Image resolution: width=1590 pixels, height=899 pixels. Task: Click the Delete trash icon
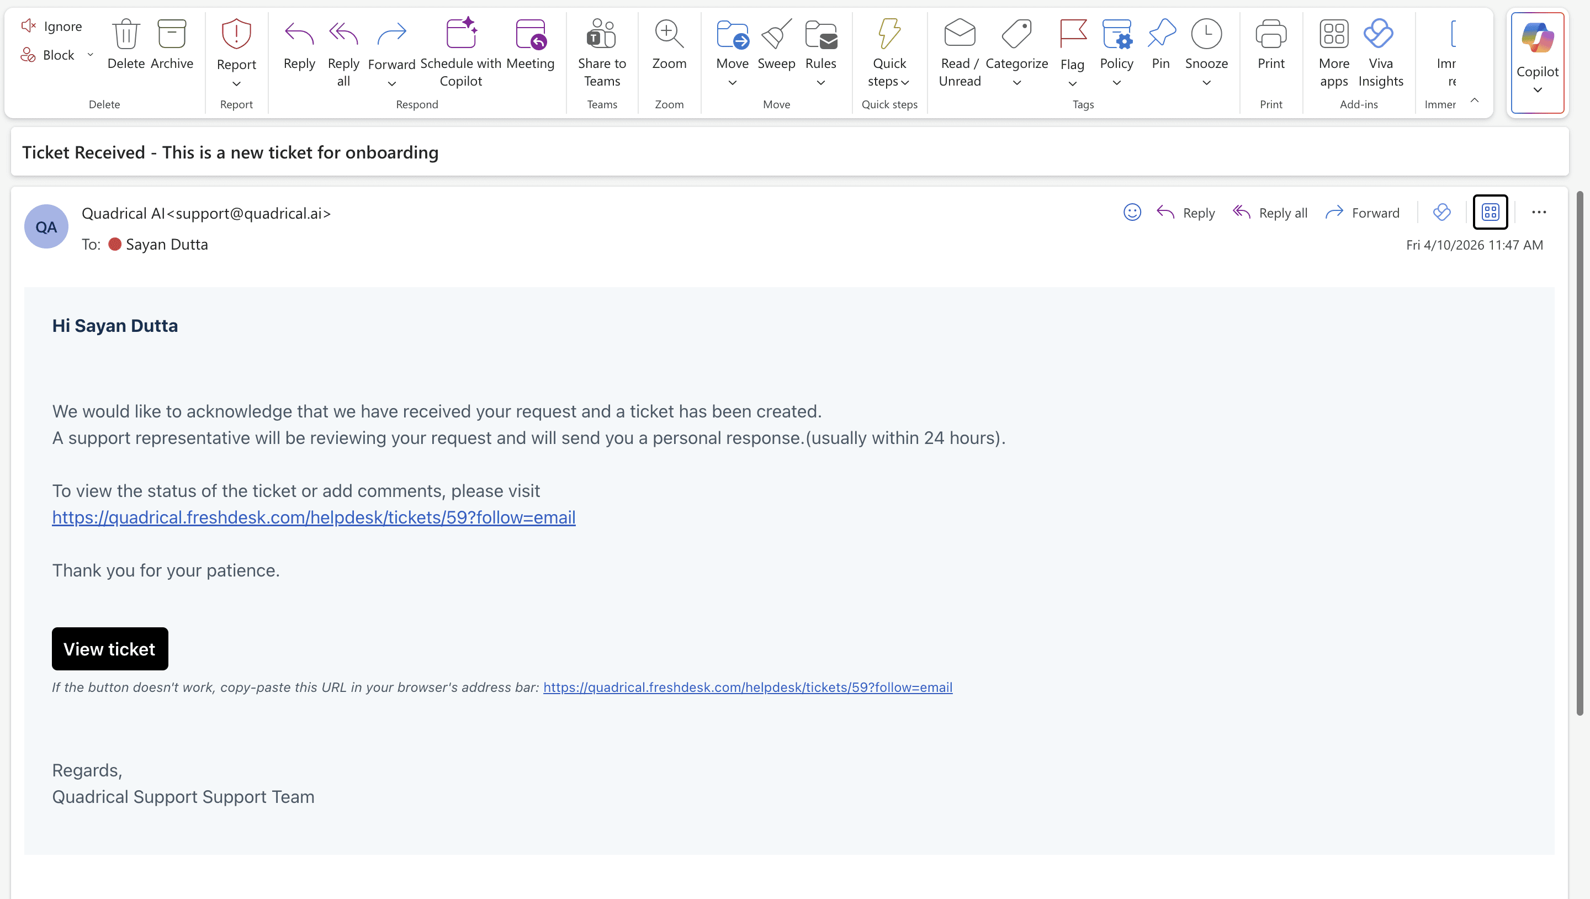[126, 34]
